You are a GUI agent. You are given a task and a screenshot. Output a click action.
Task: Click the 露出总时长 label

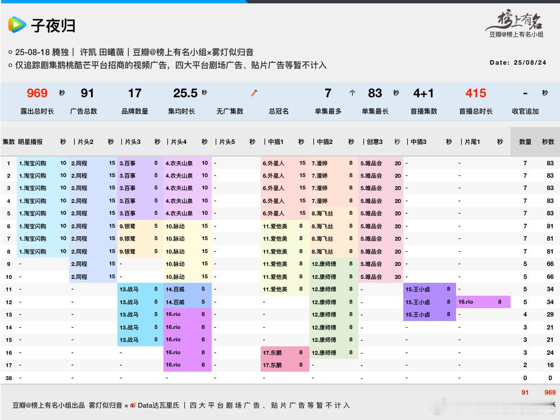click(x=37, y=111)
